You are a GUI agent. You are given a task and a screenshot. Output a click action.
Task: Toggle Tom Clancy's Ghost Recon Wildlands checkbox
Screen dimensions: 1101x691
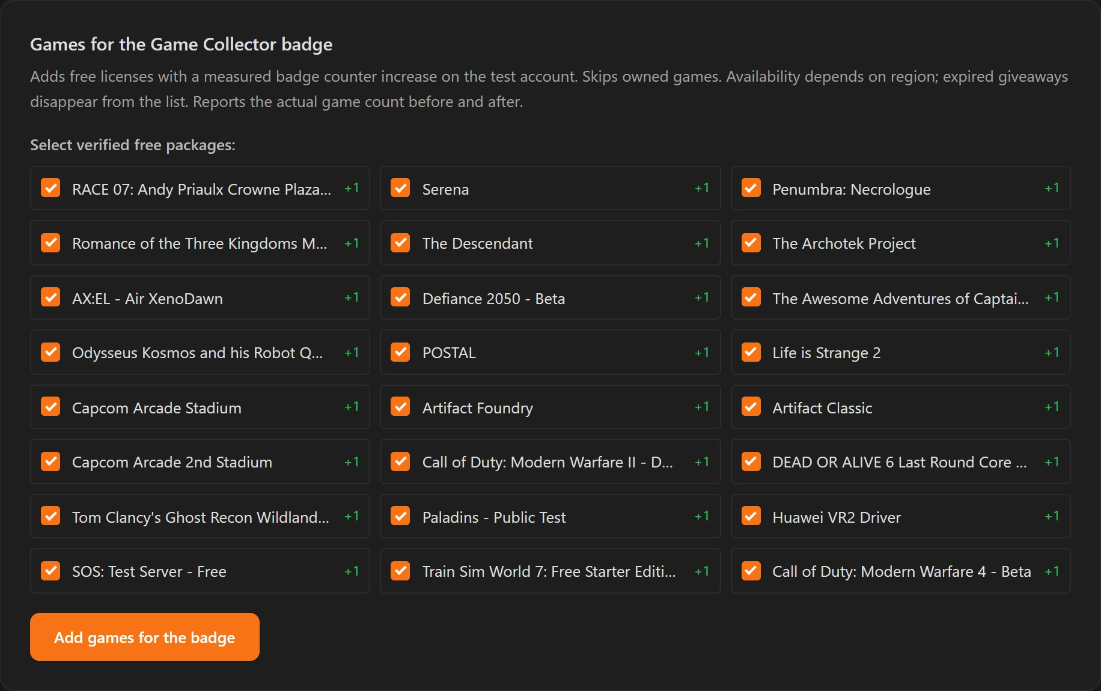pyautogui.click(x=50, y=516)
